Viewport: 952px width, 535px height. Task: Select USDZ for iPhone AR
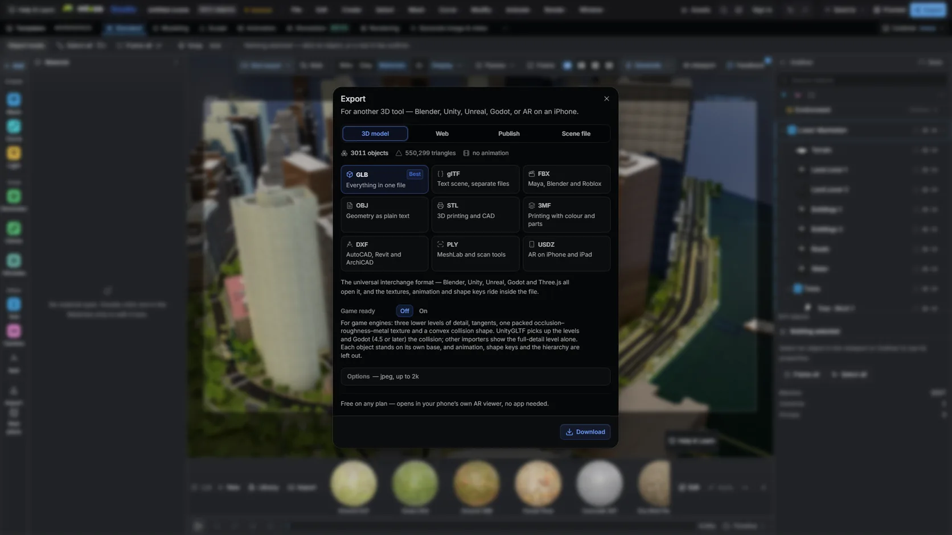point(567,253)
